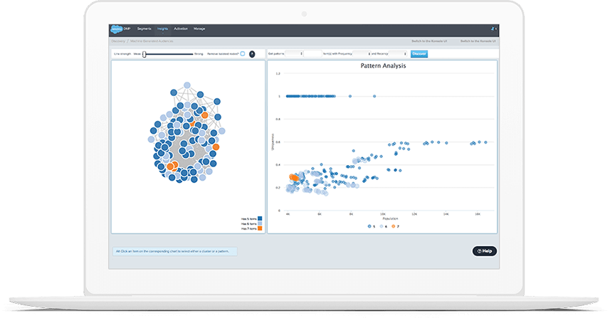Screen dimensions: 610x318
Task: Toggle series 7 in the chart legend
Action: (395, 226)
